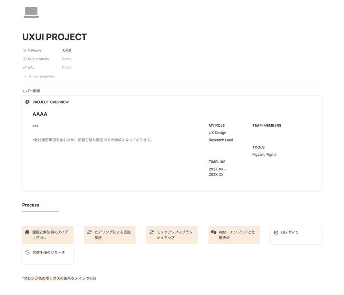Viewport: 344px width, 295px height.
Task: Click the brain icon on 課題と解決策のアイデア出し card
Action: point(27,232)
